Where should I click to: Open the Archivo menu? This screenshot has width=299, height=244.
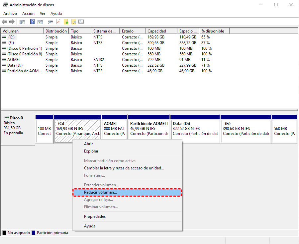pyautogui.click(x=10, y=14)
